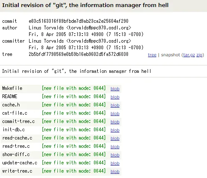The height and width of the screenshot is (178, 207).
Task: Click the mode text in README row
Action: pyautogui.click(x=74, y=96)
